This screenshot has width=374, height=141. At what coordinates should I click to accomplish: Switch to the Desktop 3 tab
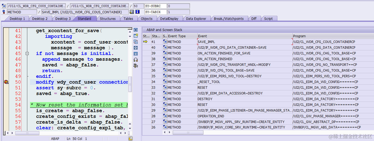63,19
